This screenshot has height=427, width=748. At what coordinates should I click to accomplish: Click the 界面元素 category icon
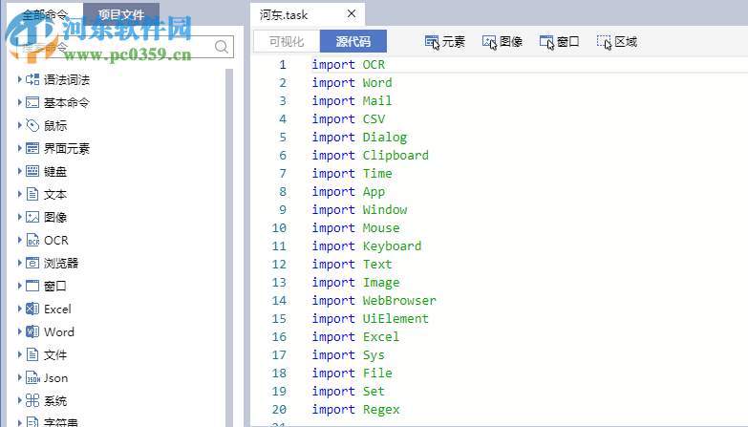pyautogui.click(x=32, y=148)
